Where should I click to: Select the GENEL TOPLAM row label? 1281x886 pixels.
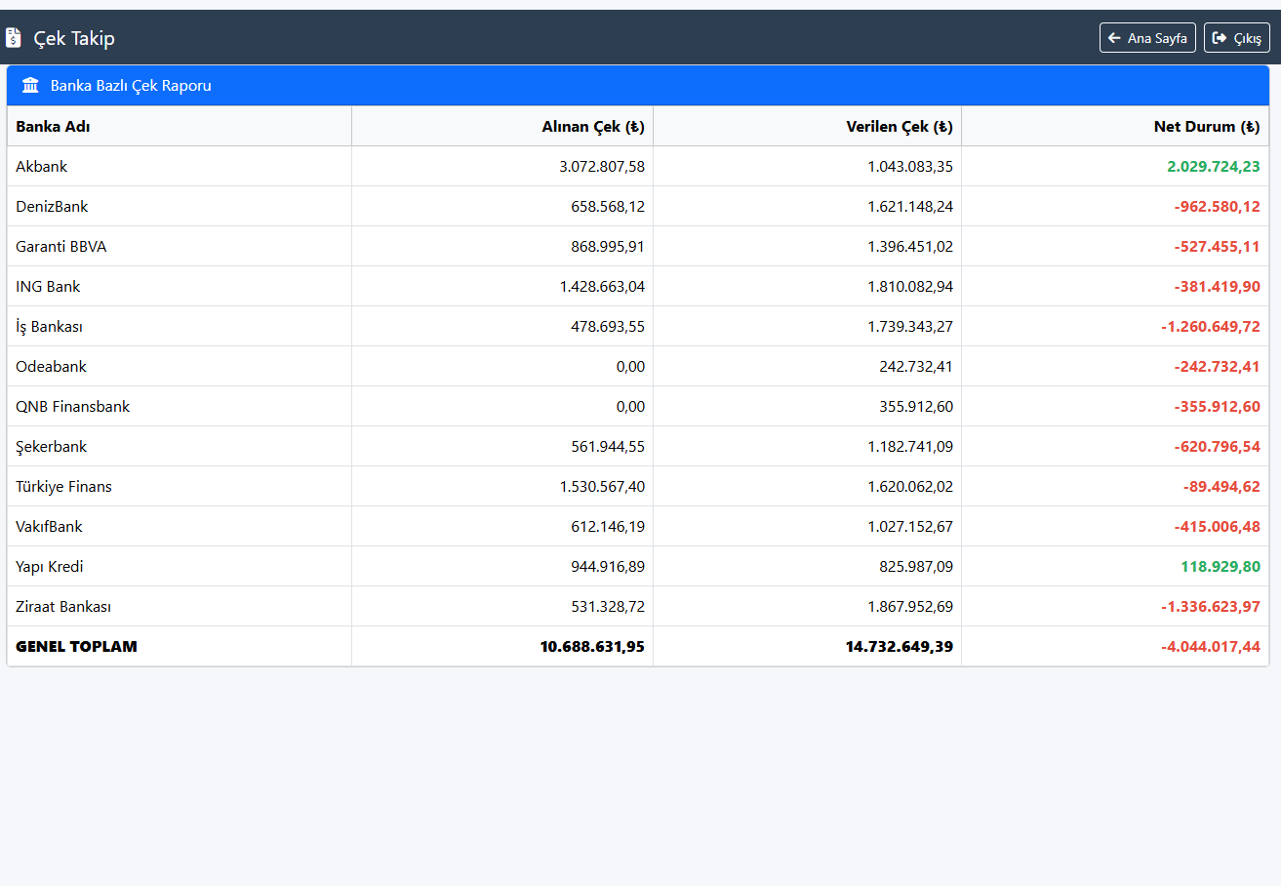click(x=76, y=647)
